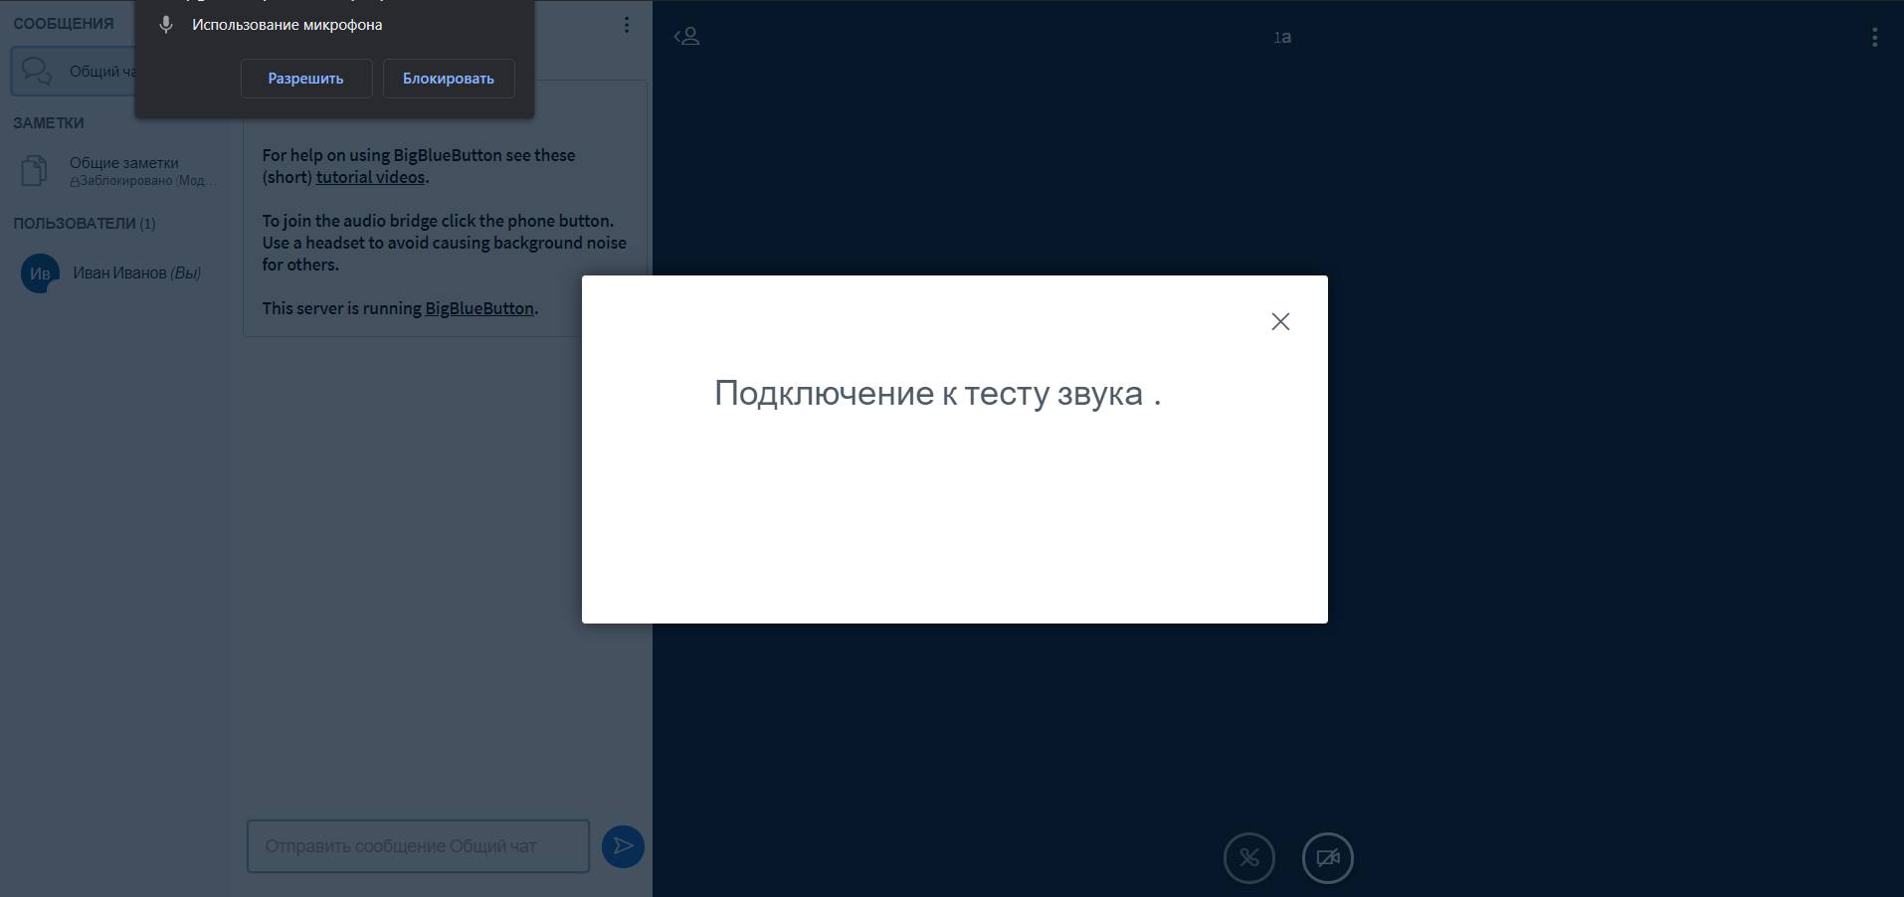Open the meeting options menu in top right
The width and height of the screenshot is (1904, 897).
click(x=1874, y=37)
